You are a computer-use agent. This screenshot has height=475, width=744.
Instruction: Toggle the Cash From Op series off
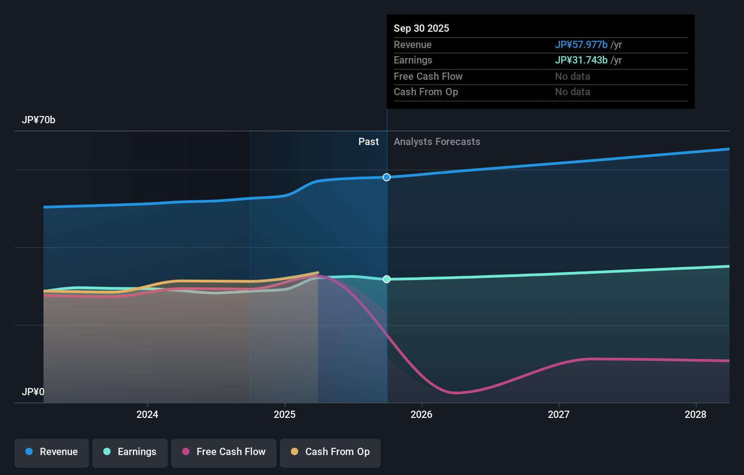click(330, 452)
